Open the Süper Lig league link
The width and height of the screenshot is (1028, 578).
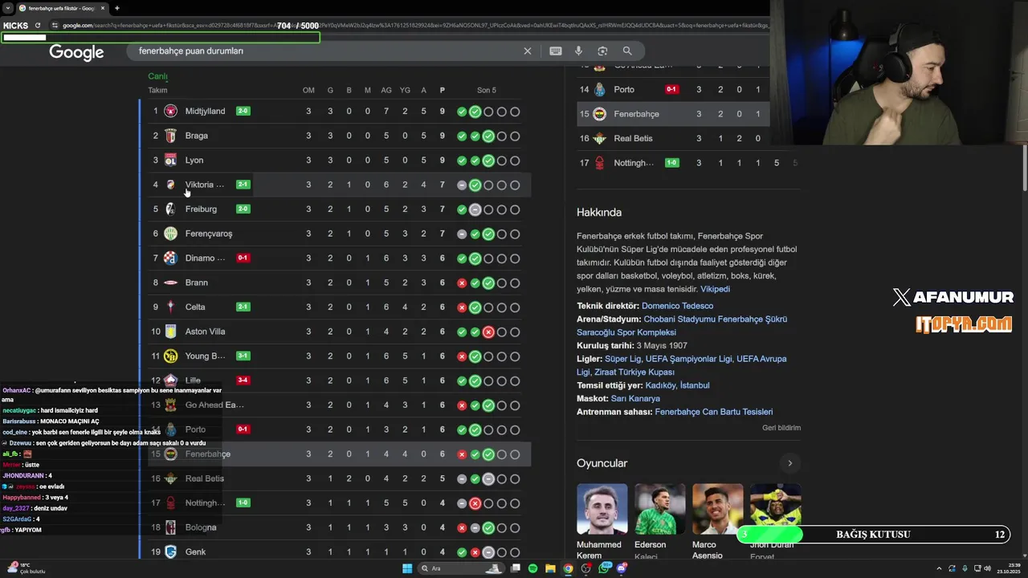622,359
